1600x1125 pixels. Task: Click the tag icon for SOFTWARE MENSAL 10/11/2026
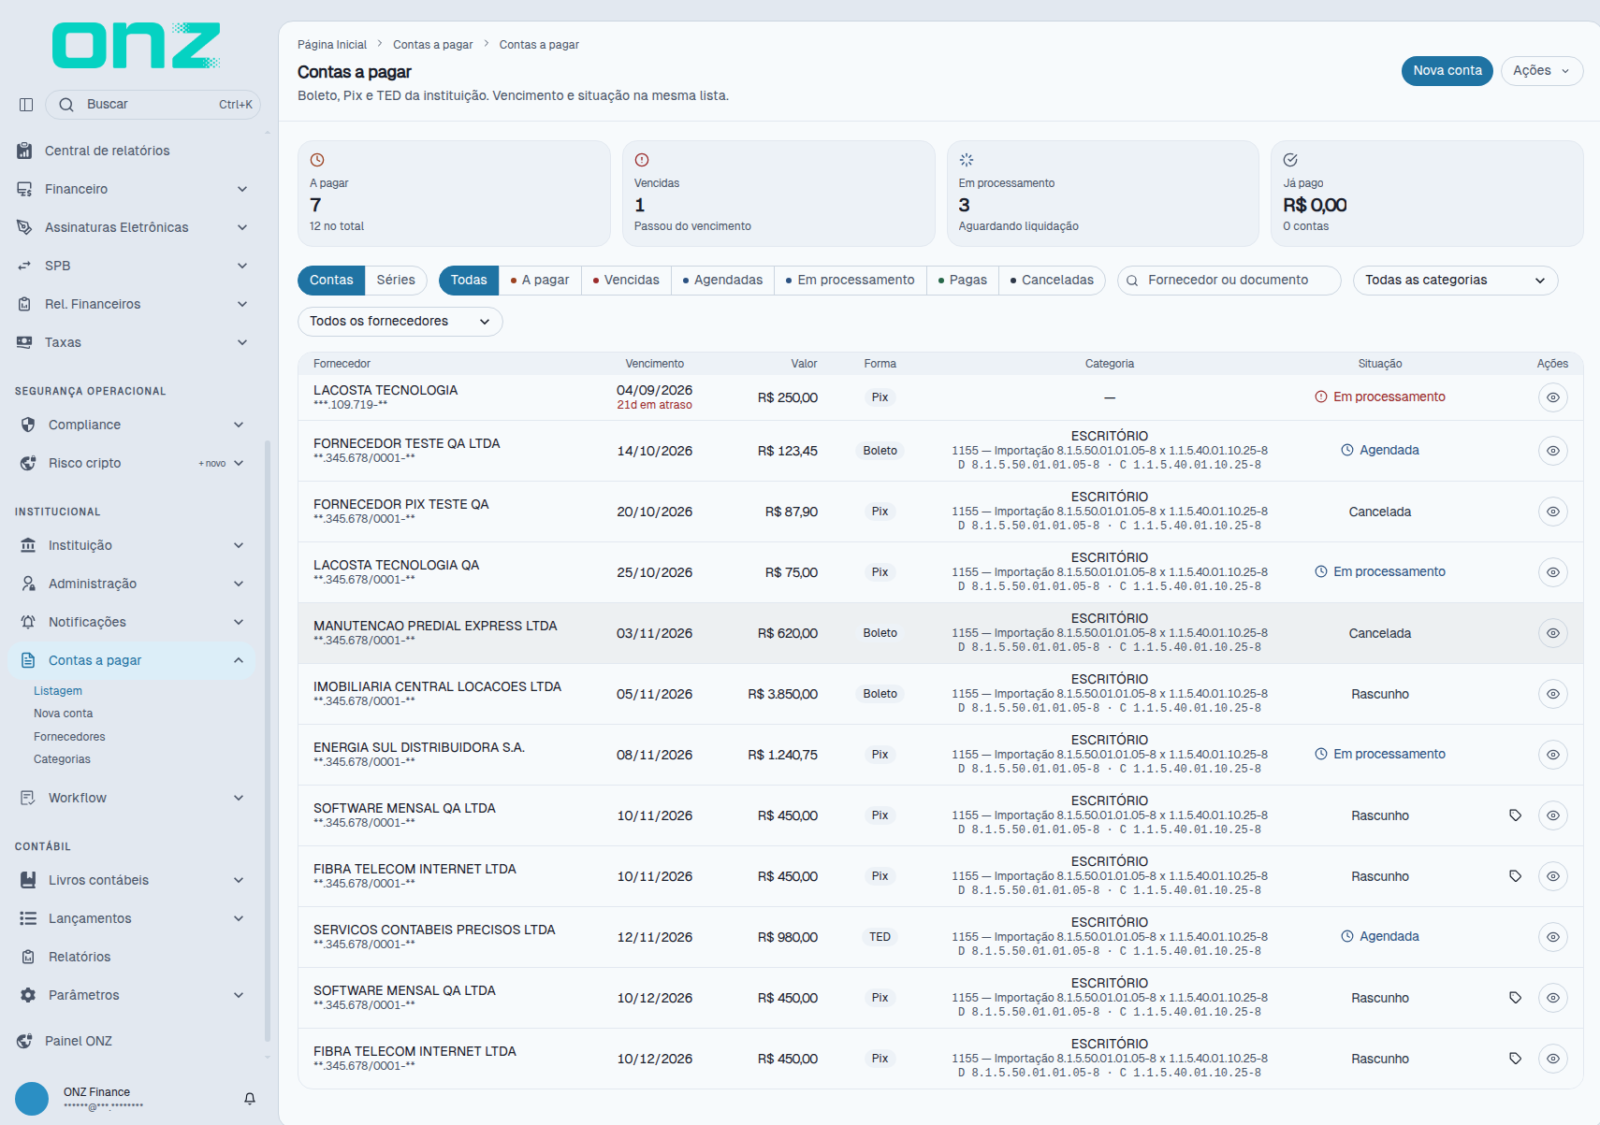(x=1515, y=815)
